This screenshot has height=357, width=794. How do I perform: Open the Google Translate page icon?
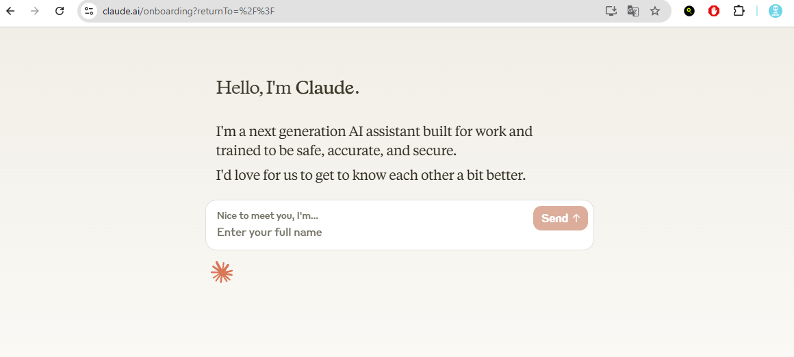coord(633,11)
